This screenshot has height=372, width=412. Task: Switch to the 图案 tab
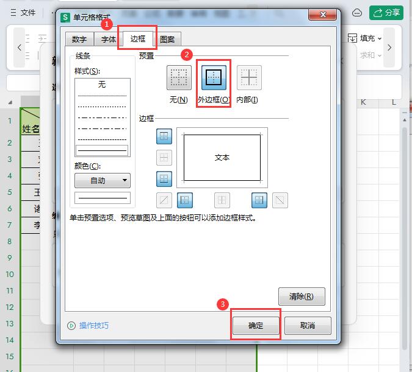click(167, 40)
